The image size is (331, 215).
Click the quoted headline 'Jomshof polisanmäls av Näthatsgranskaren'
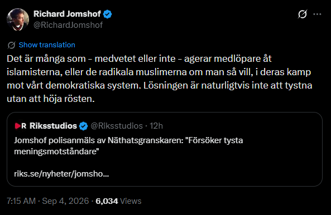(x=99, y=140)
